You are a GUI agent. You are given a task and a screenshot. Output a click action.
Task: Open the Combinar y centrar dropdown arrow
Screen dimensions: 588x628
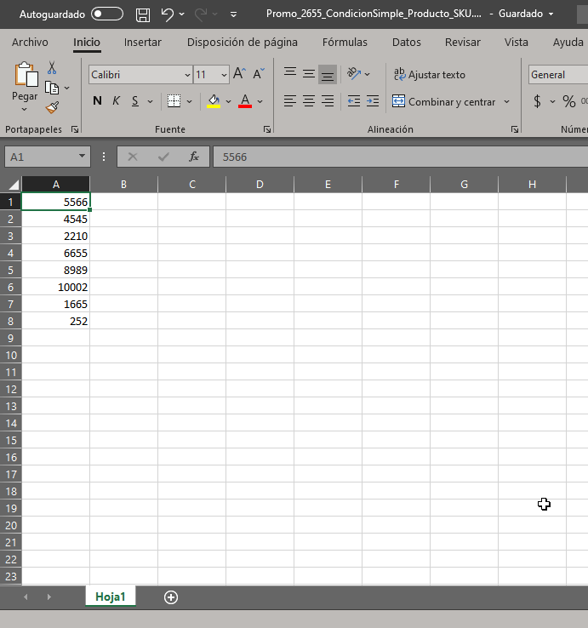tap(506, 102)
